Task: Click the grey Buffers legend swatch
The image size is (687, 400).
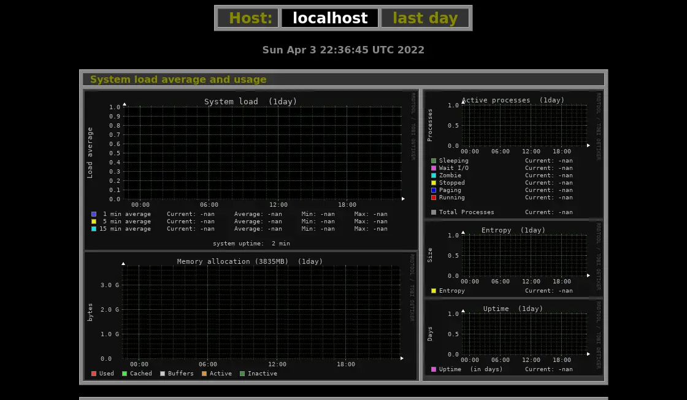Action: tap(163, 374)
